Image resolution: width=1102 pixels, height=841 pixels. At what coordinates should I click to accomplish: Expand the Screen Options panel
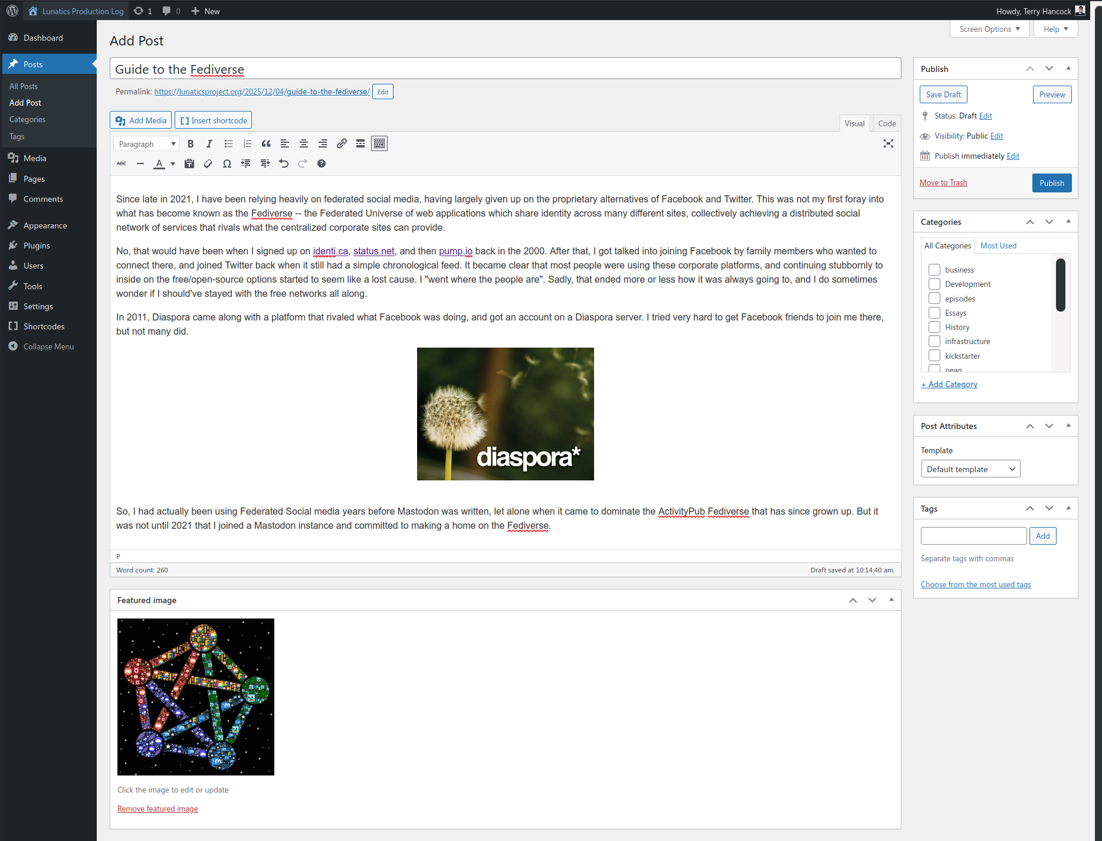pos(989,29)
